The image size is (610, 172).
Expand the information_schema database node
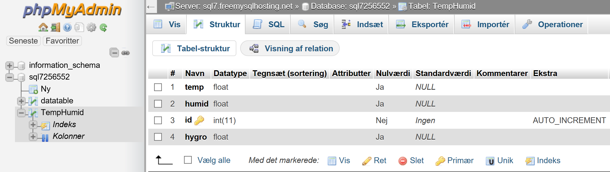pos(9,65)
